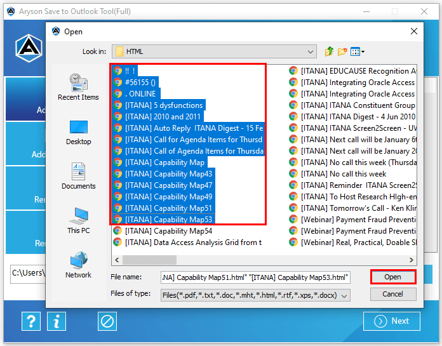Screen dimensions: 442x346
Task: Click Chrome icon of '[ITANA] Capability Map54'
Action: (x=117, y=231)
